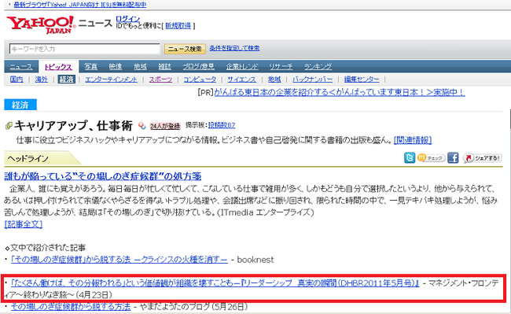Focus the キーワードを入力 search field
The height and width of the screenshot is (314, 511).
coord(85,49)
